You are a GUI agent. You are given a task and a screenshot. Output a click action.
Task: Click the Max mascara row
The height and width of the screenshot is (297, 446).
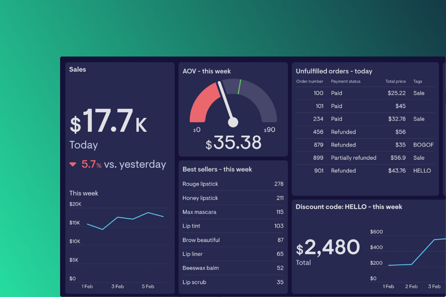[199, 212]
